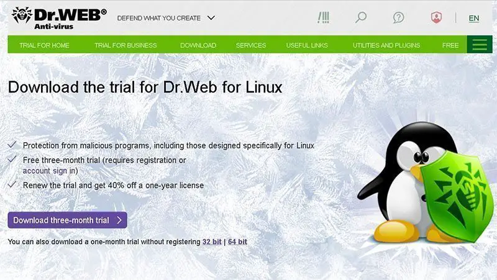The width and height of the screenshot is (497, 280).
Task: Go to Useful Links menu
Action: [307, 45]
